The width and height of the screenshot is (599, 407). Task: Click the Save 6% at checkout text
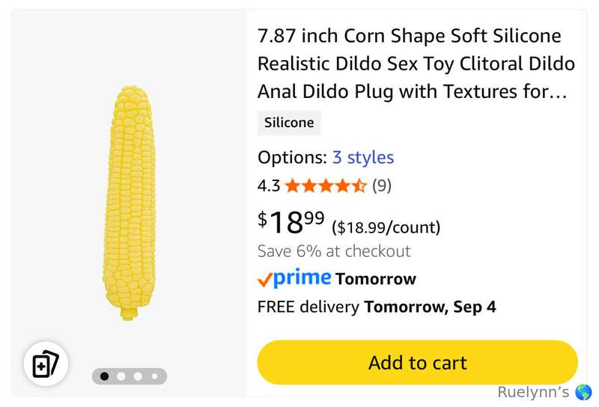coord(334,251)
